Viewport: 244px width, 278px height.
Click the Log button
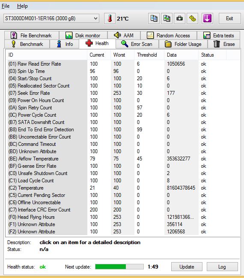[x=222, y=267]
